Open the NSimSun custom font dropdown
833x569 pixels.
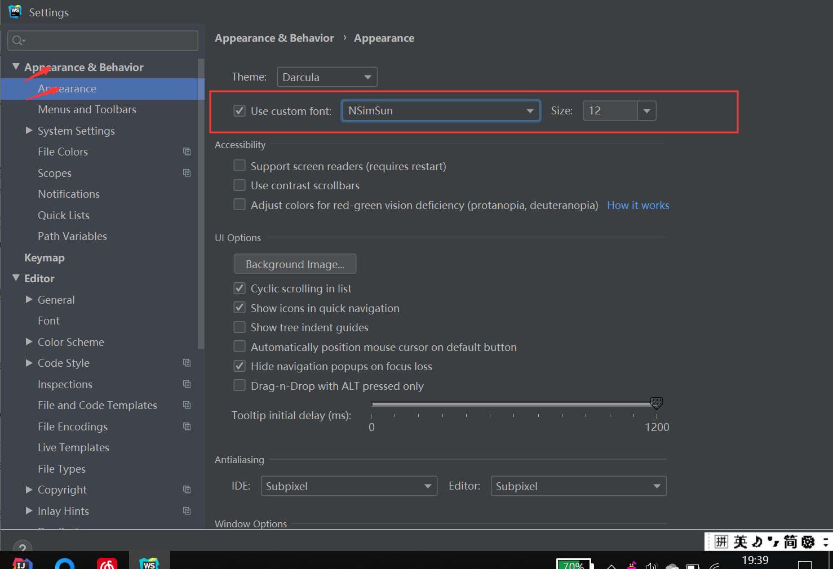click(x=441, y=110)
